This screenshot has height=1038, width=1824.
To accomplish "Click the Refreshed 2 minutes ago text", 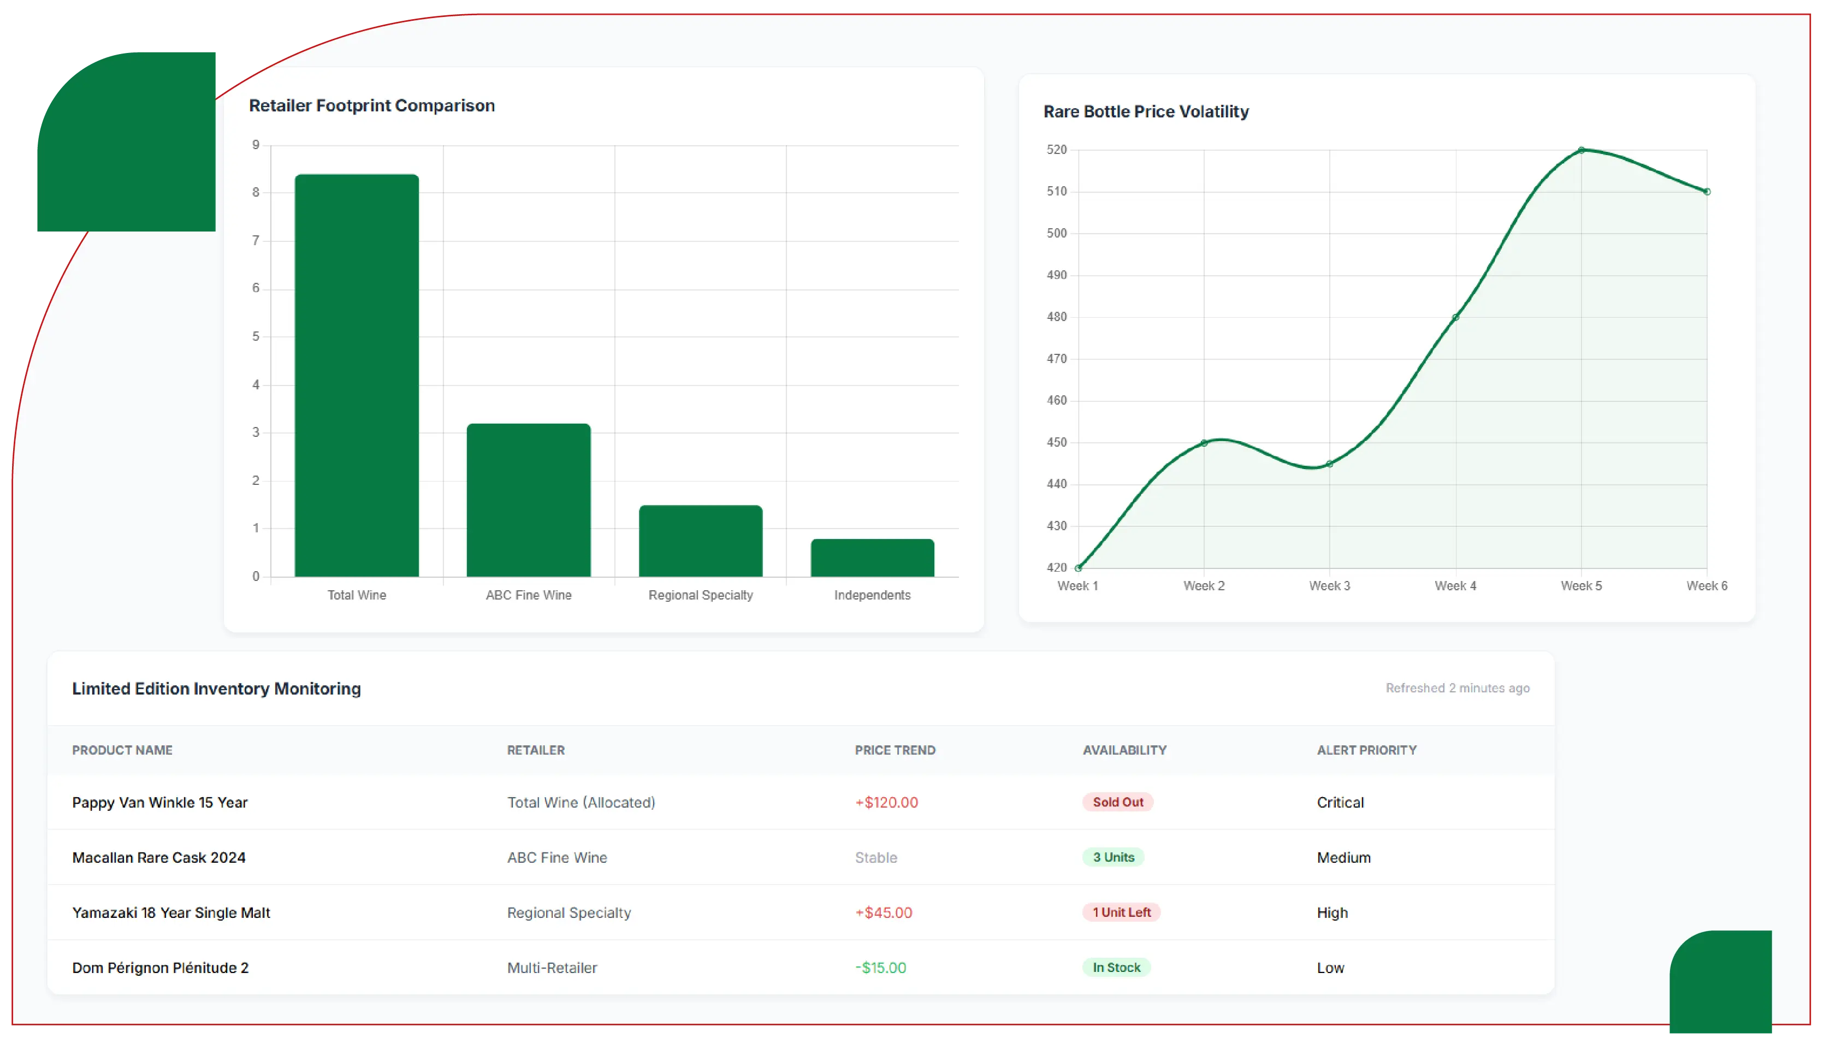I will [x=1457, y=688].
